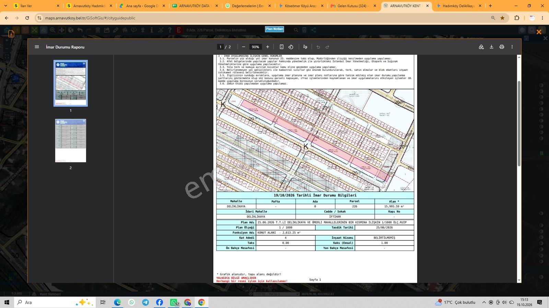549x308 pixels.
Task: Open Chrome three-dot menu
Action: coord(542,18)
